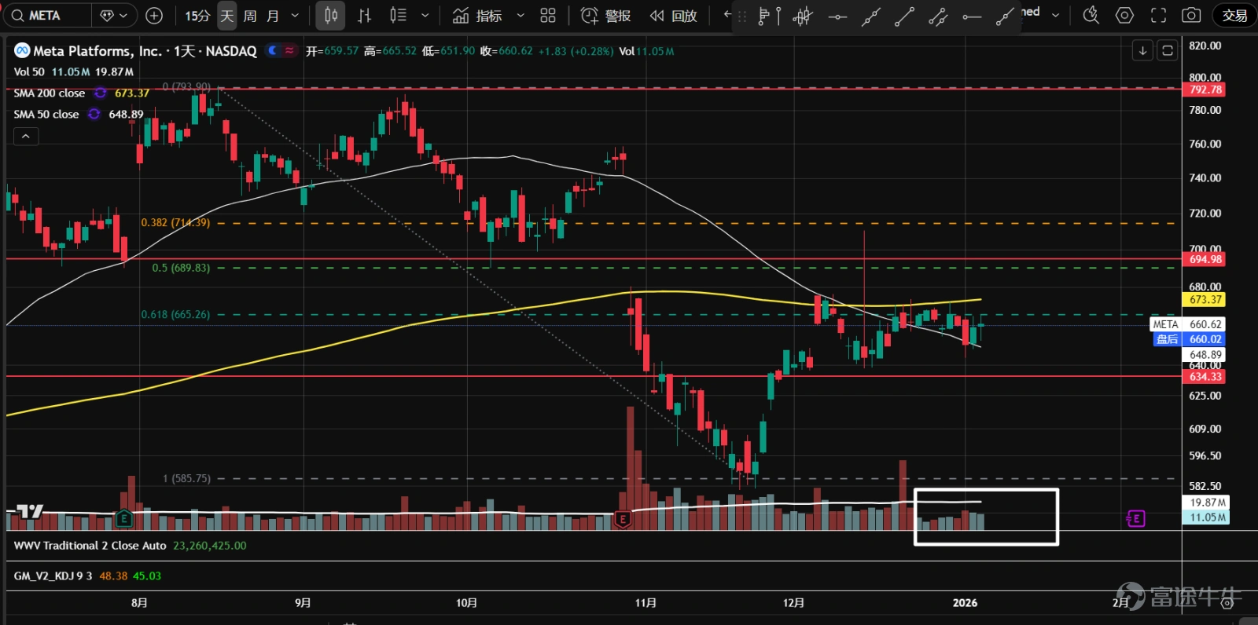Enter fullscreen mode
The height and width of the screenshot is (625, 1258).
coord(1158,15)
